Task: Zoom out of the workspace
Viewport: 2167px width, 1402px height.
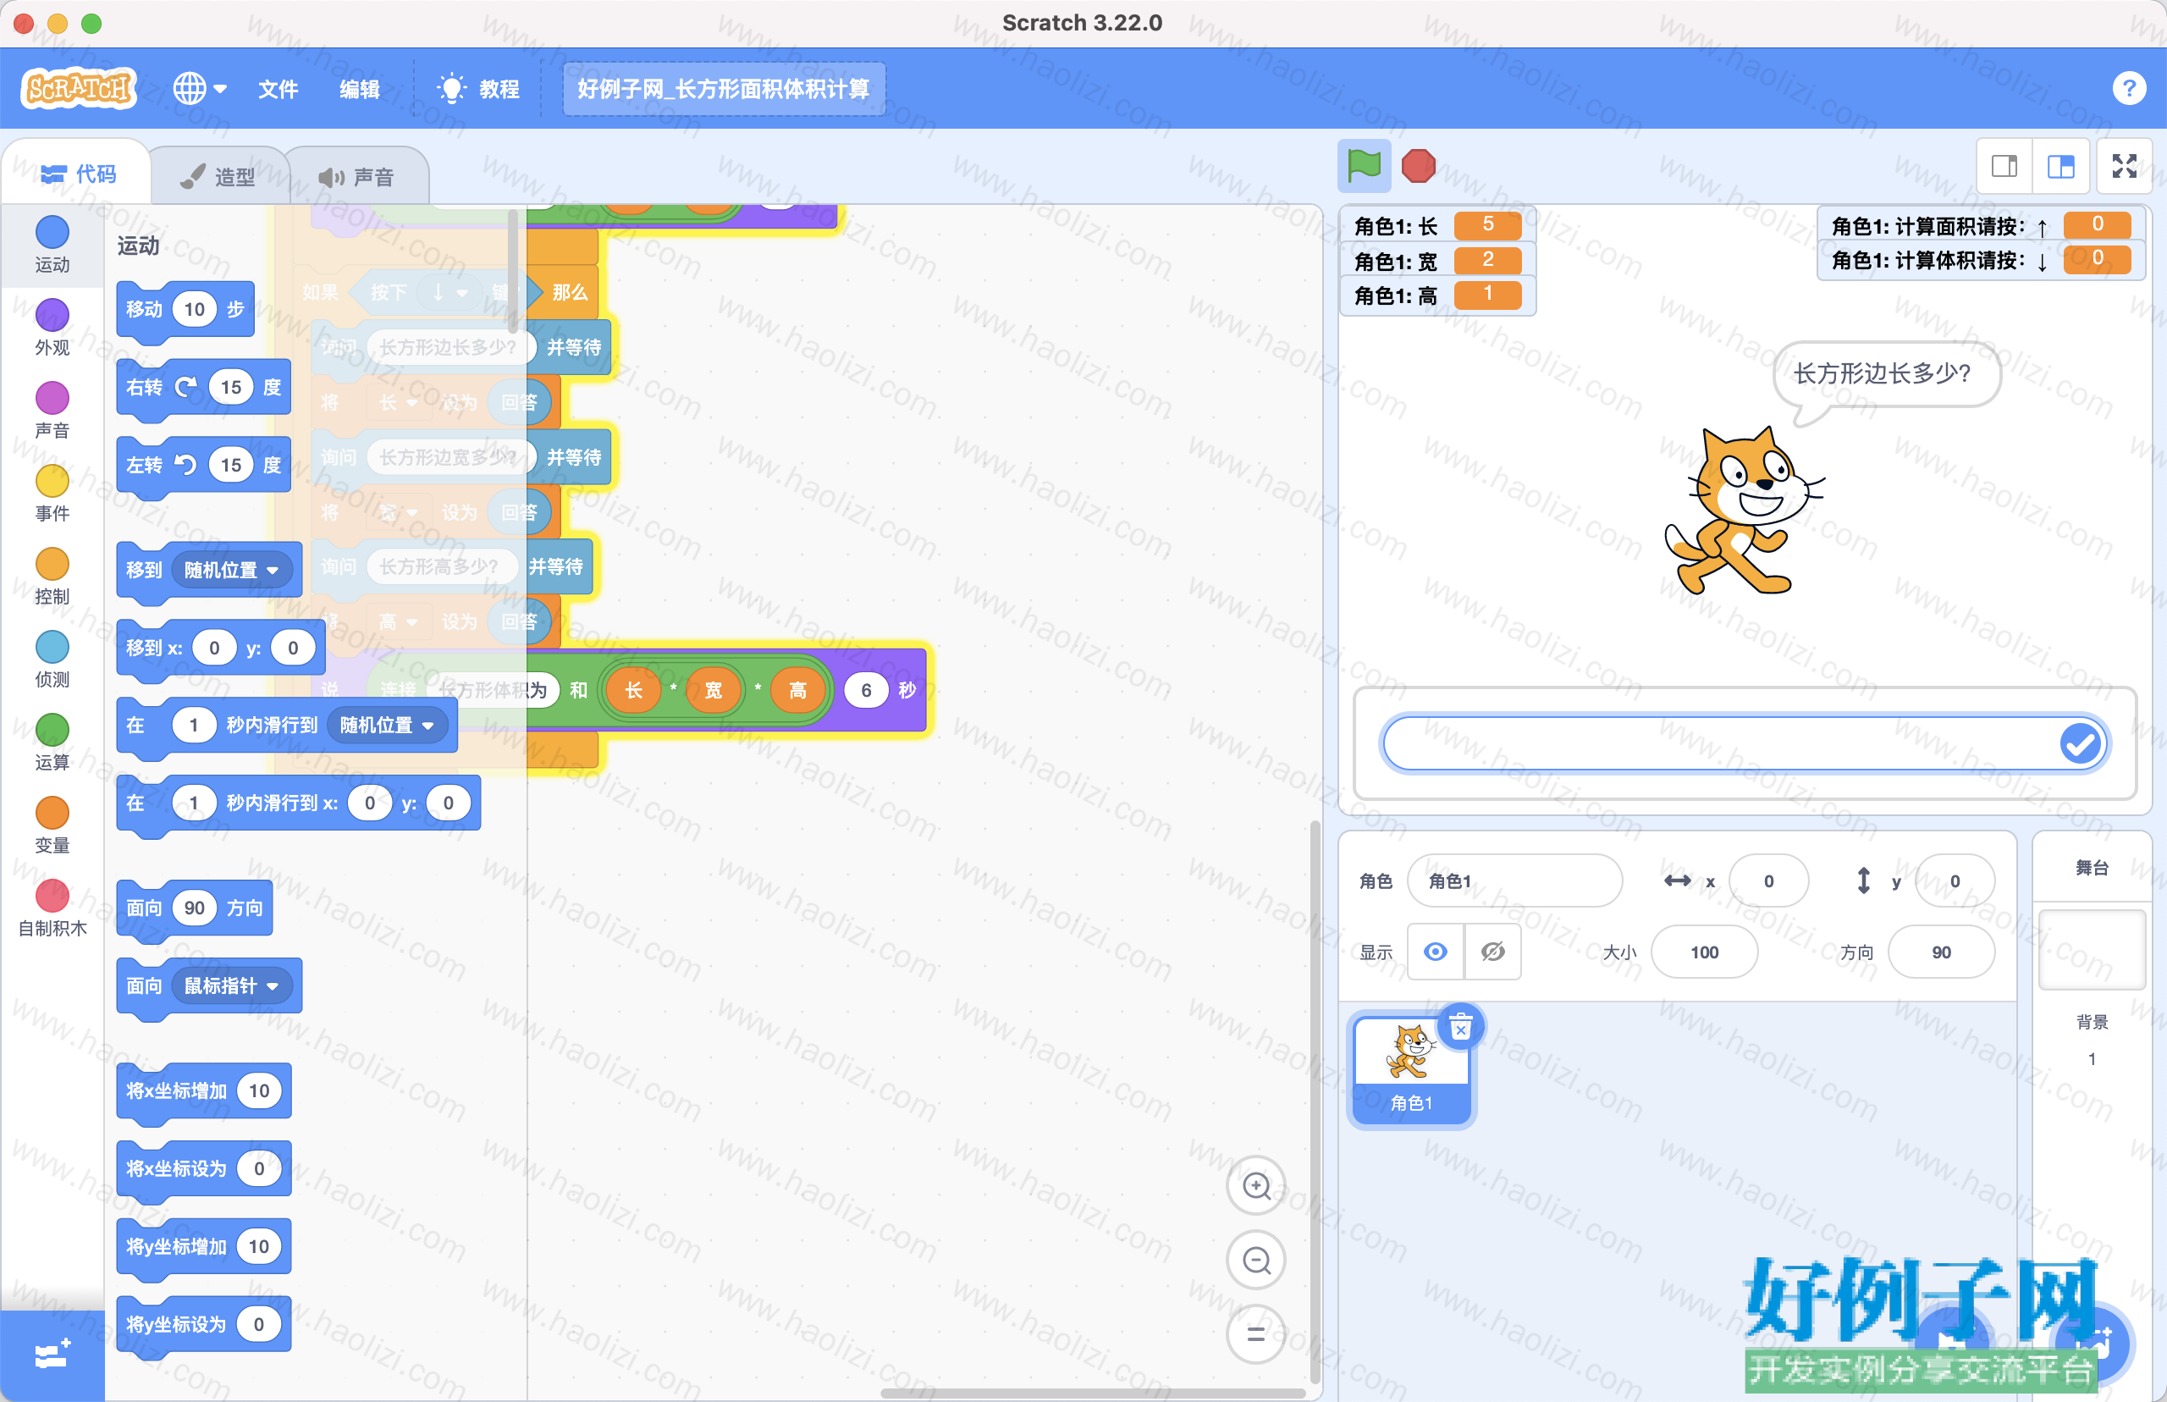Action: point(1256,1260)
